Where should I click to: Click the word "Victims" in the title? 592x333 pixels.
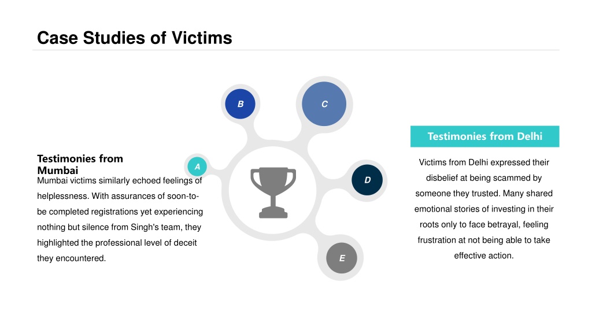(202, 38)
